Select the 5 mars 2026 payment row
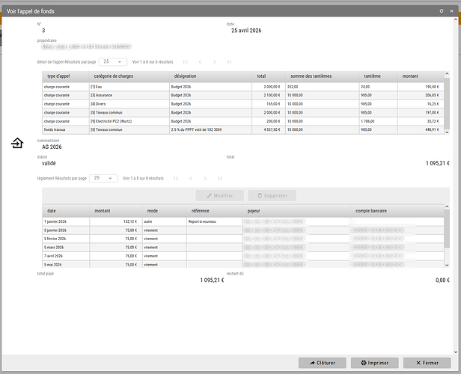This screenshot has height=374, width=461. (x=243, y=248)
